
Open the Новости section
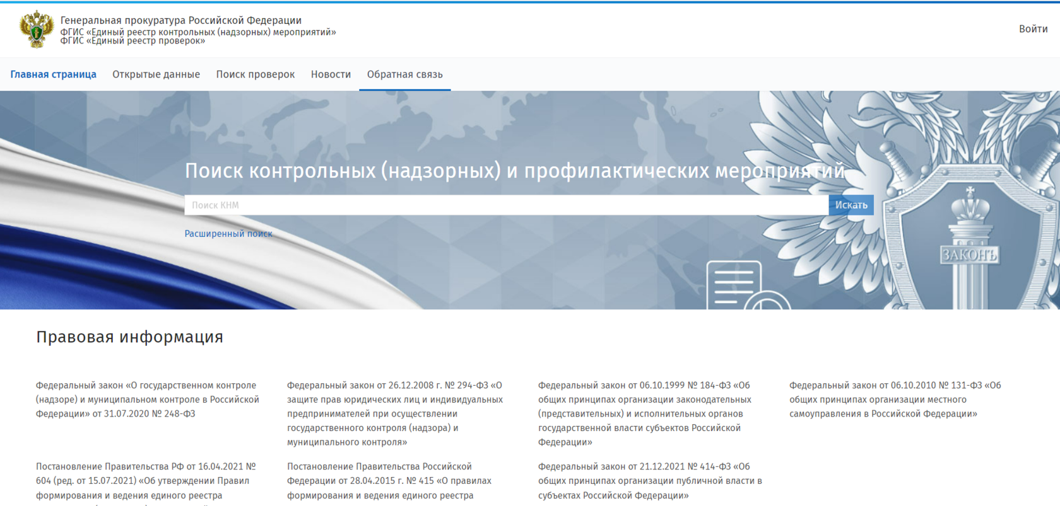pyautogui.click(x=331, y=74)
